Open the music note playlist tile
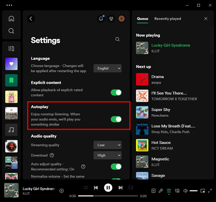Viewport: 216px width, 202px height. (x=11, y=130)
